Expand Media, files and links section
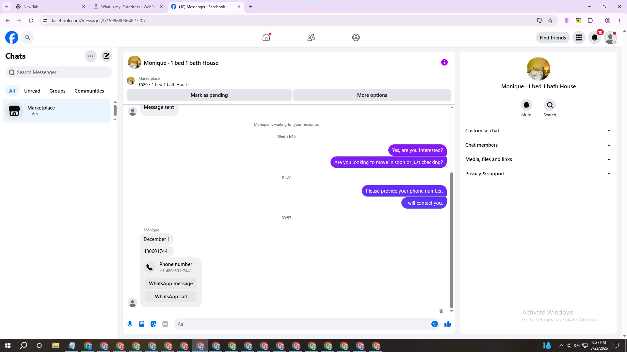Viewport: 627px width, 352px height. [538, 159]
